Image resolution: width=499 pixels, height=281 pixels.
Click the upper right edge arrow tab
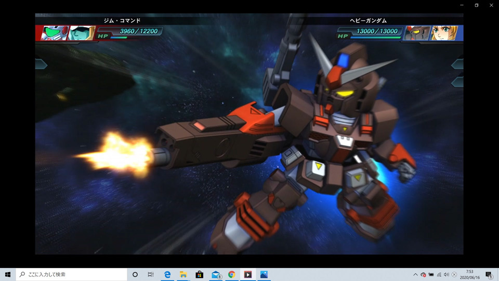pyautogui.click(x=457, y=65)
